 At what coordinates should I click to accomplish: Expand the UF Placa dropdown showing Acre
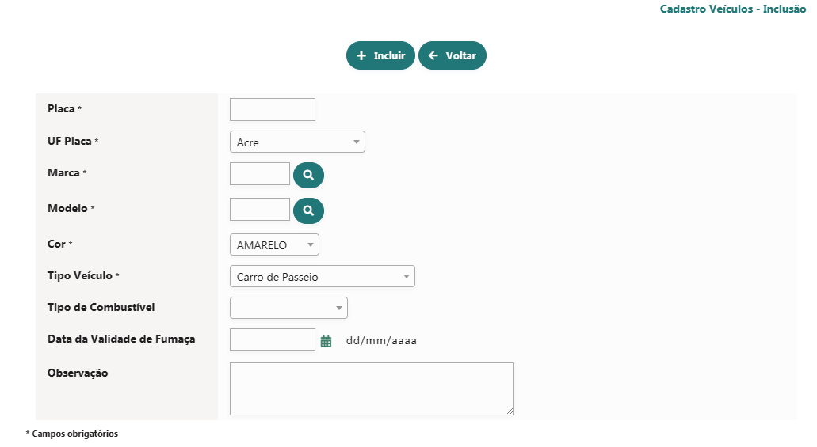click(297, 142)
